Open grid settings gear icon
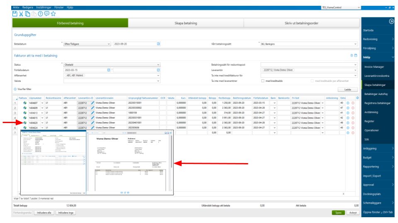Screen dimensions: 398x223 pyautogui.click(x=357, y=98)
